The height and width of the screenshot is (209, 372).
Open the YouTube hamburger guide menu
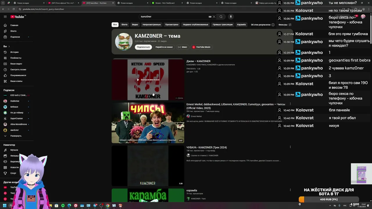tap(5, 17)
